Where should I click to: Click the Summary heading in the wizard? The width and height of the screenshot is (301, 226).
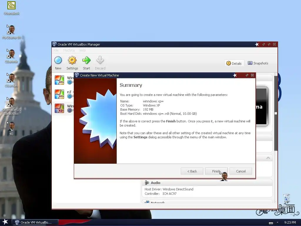(x=131, y=85)
